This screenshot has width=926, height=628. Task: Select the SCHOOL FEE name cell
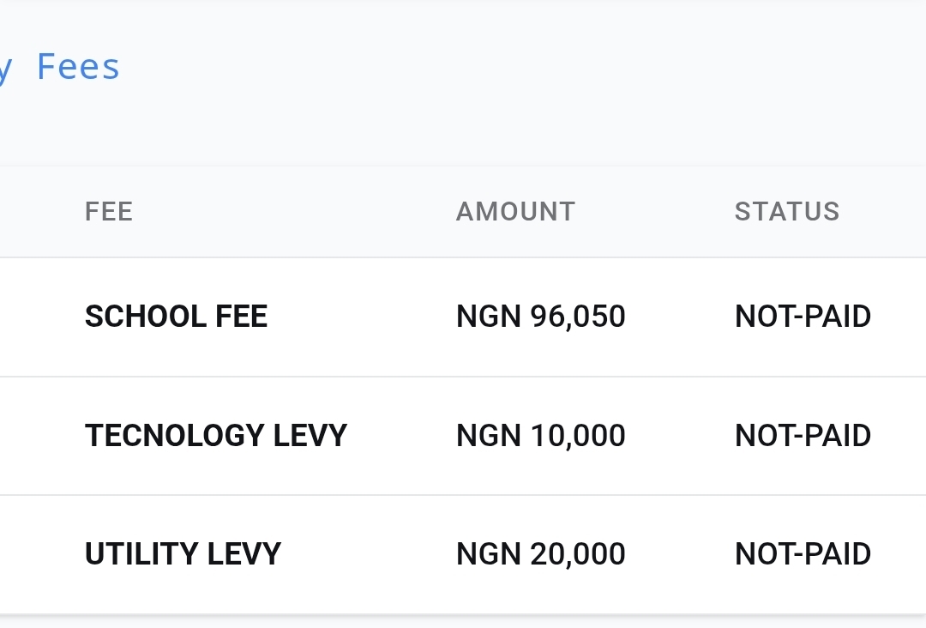(x=176, y=317)
